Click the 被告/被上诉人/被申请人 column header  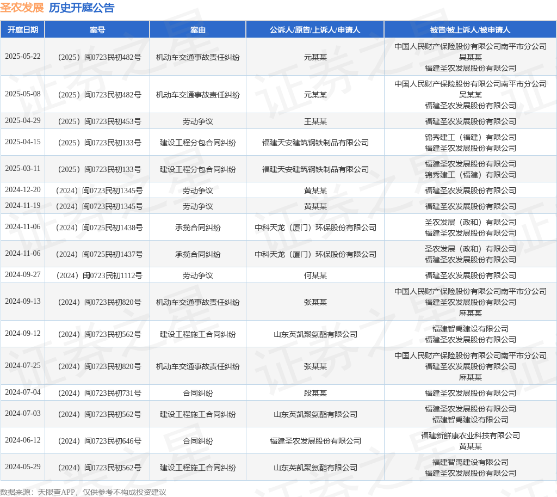[471, 30]
